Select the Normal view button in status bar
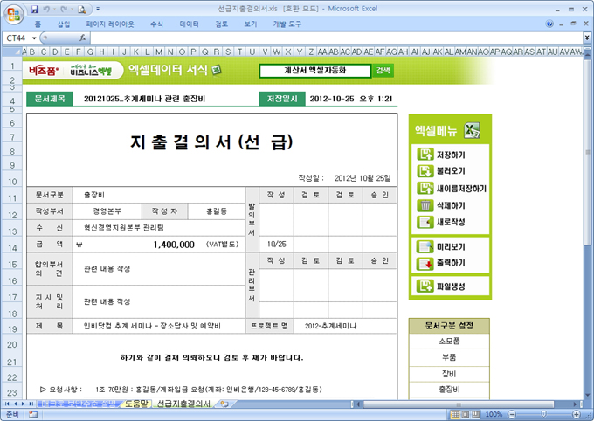The width and height of the screenshot is (594, 421). (x=456, y=414)
